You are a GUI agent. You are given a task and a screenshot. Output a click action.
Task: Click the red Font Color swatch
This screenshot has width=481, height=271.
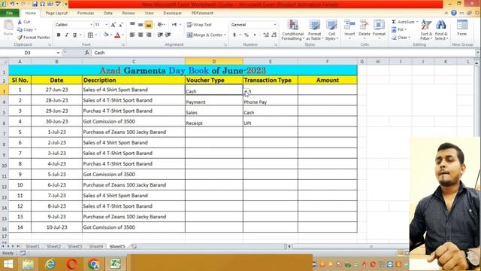117,35
